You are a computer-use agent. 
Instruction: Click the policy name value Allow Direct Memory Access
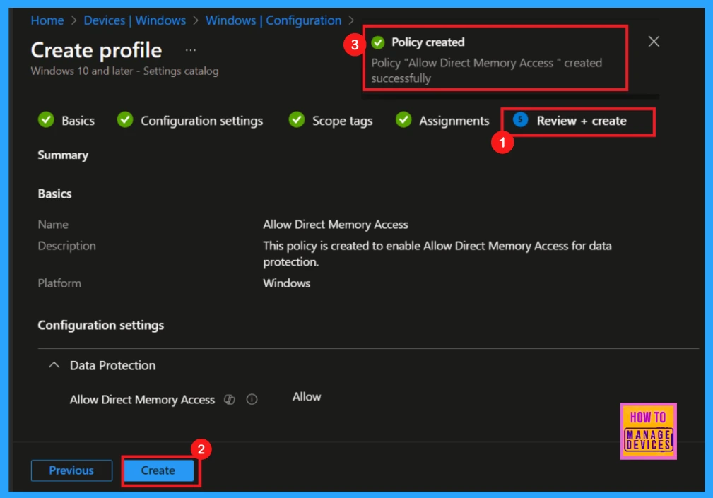(x=336, y=225)
